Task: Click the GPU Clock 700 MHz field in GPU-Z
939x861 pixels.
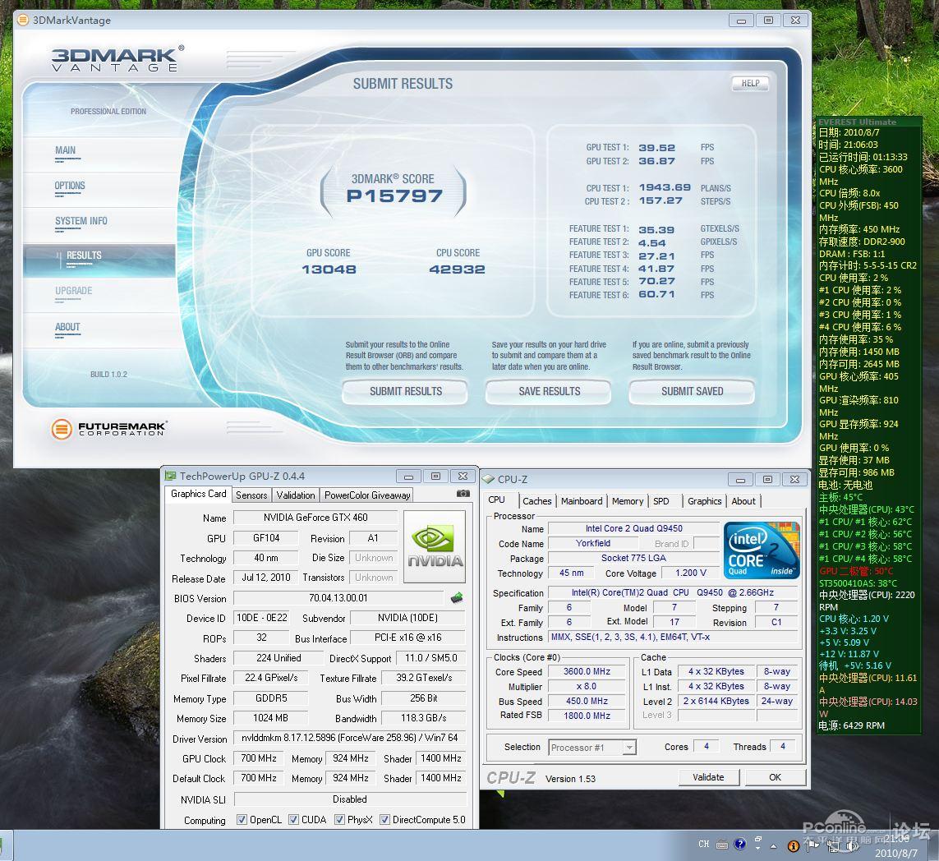Action: click(259, 758)
